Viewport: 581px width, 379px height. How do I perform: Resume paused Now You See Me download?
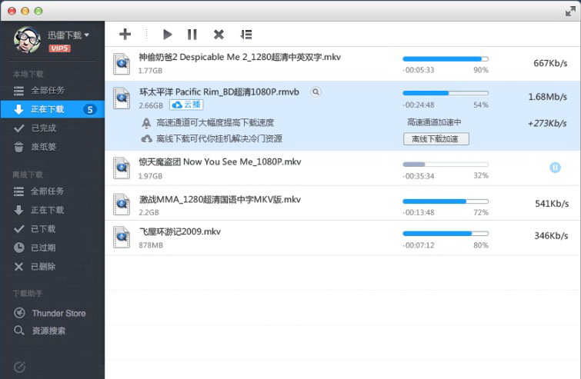click(555, 168)
